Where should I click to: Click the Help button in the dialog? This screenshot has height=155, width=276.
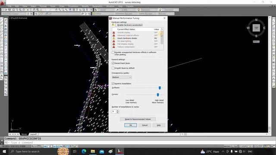coord(159,125)
